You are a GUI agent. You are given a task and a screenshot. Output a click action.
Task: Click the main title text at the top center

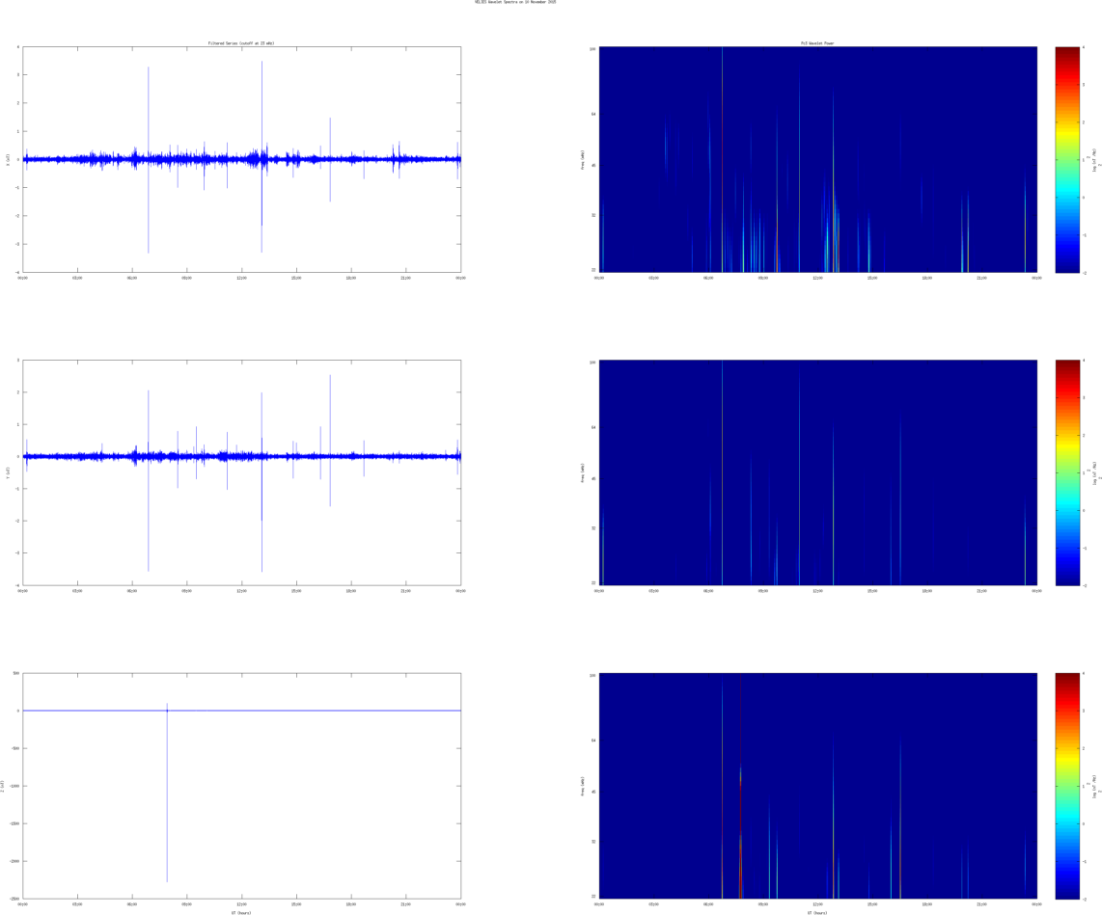coord(515,2)
